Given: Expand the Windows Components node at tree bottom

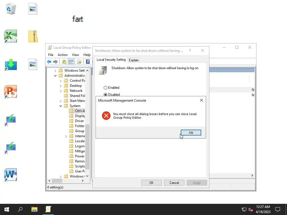Looking at the screenshot, I should (61, 176).
